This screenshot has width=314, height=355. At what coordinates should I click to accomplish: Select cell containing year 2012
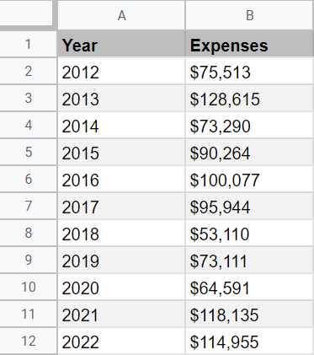121,71
